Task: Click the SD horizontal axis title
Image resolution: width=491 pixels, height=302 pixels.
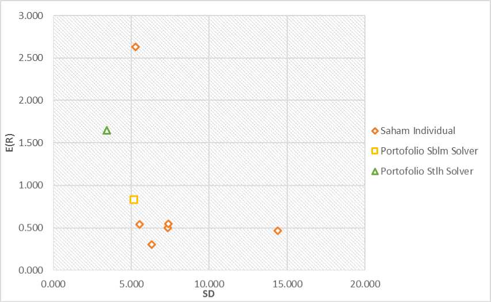Action: 208,294
